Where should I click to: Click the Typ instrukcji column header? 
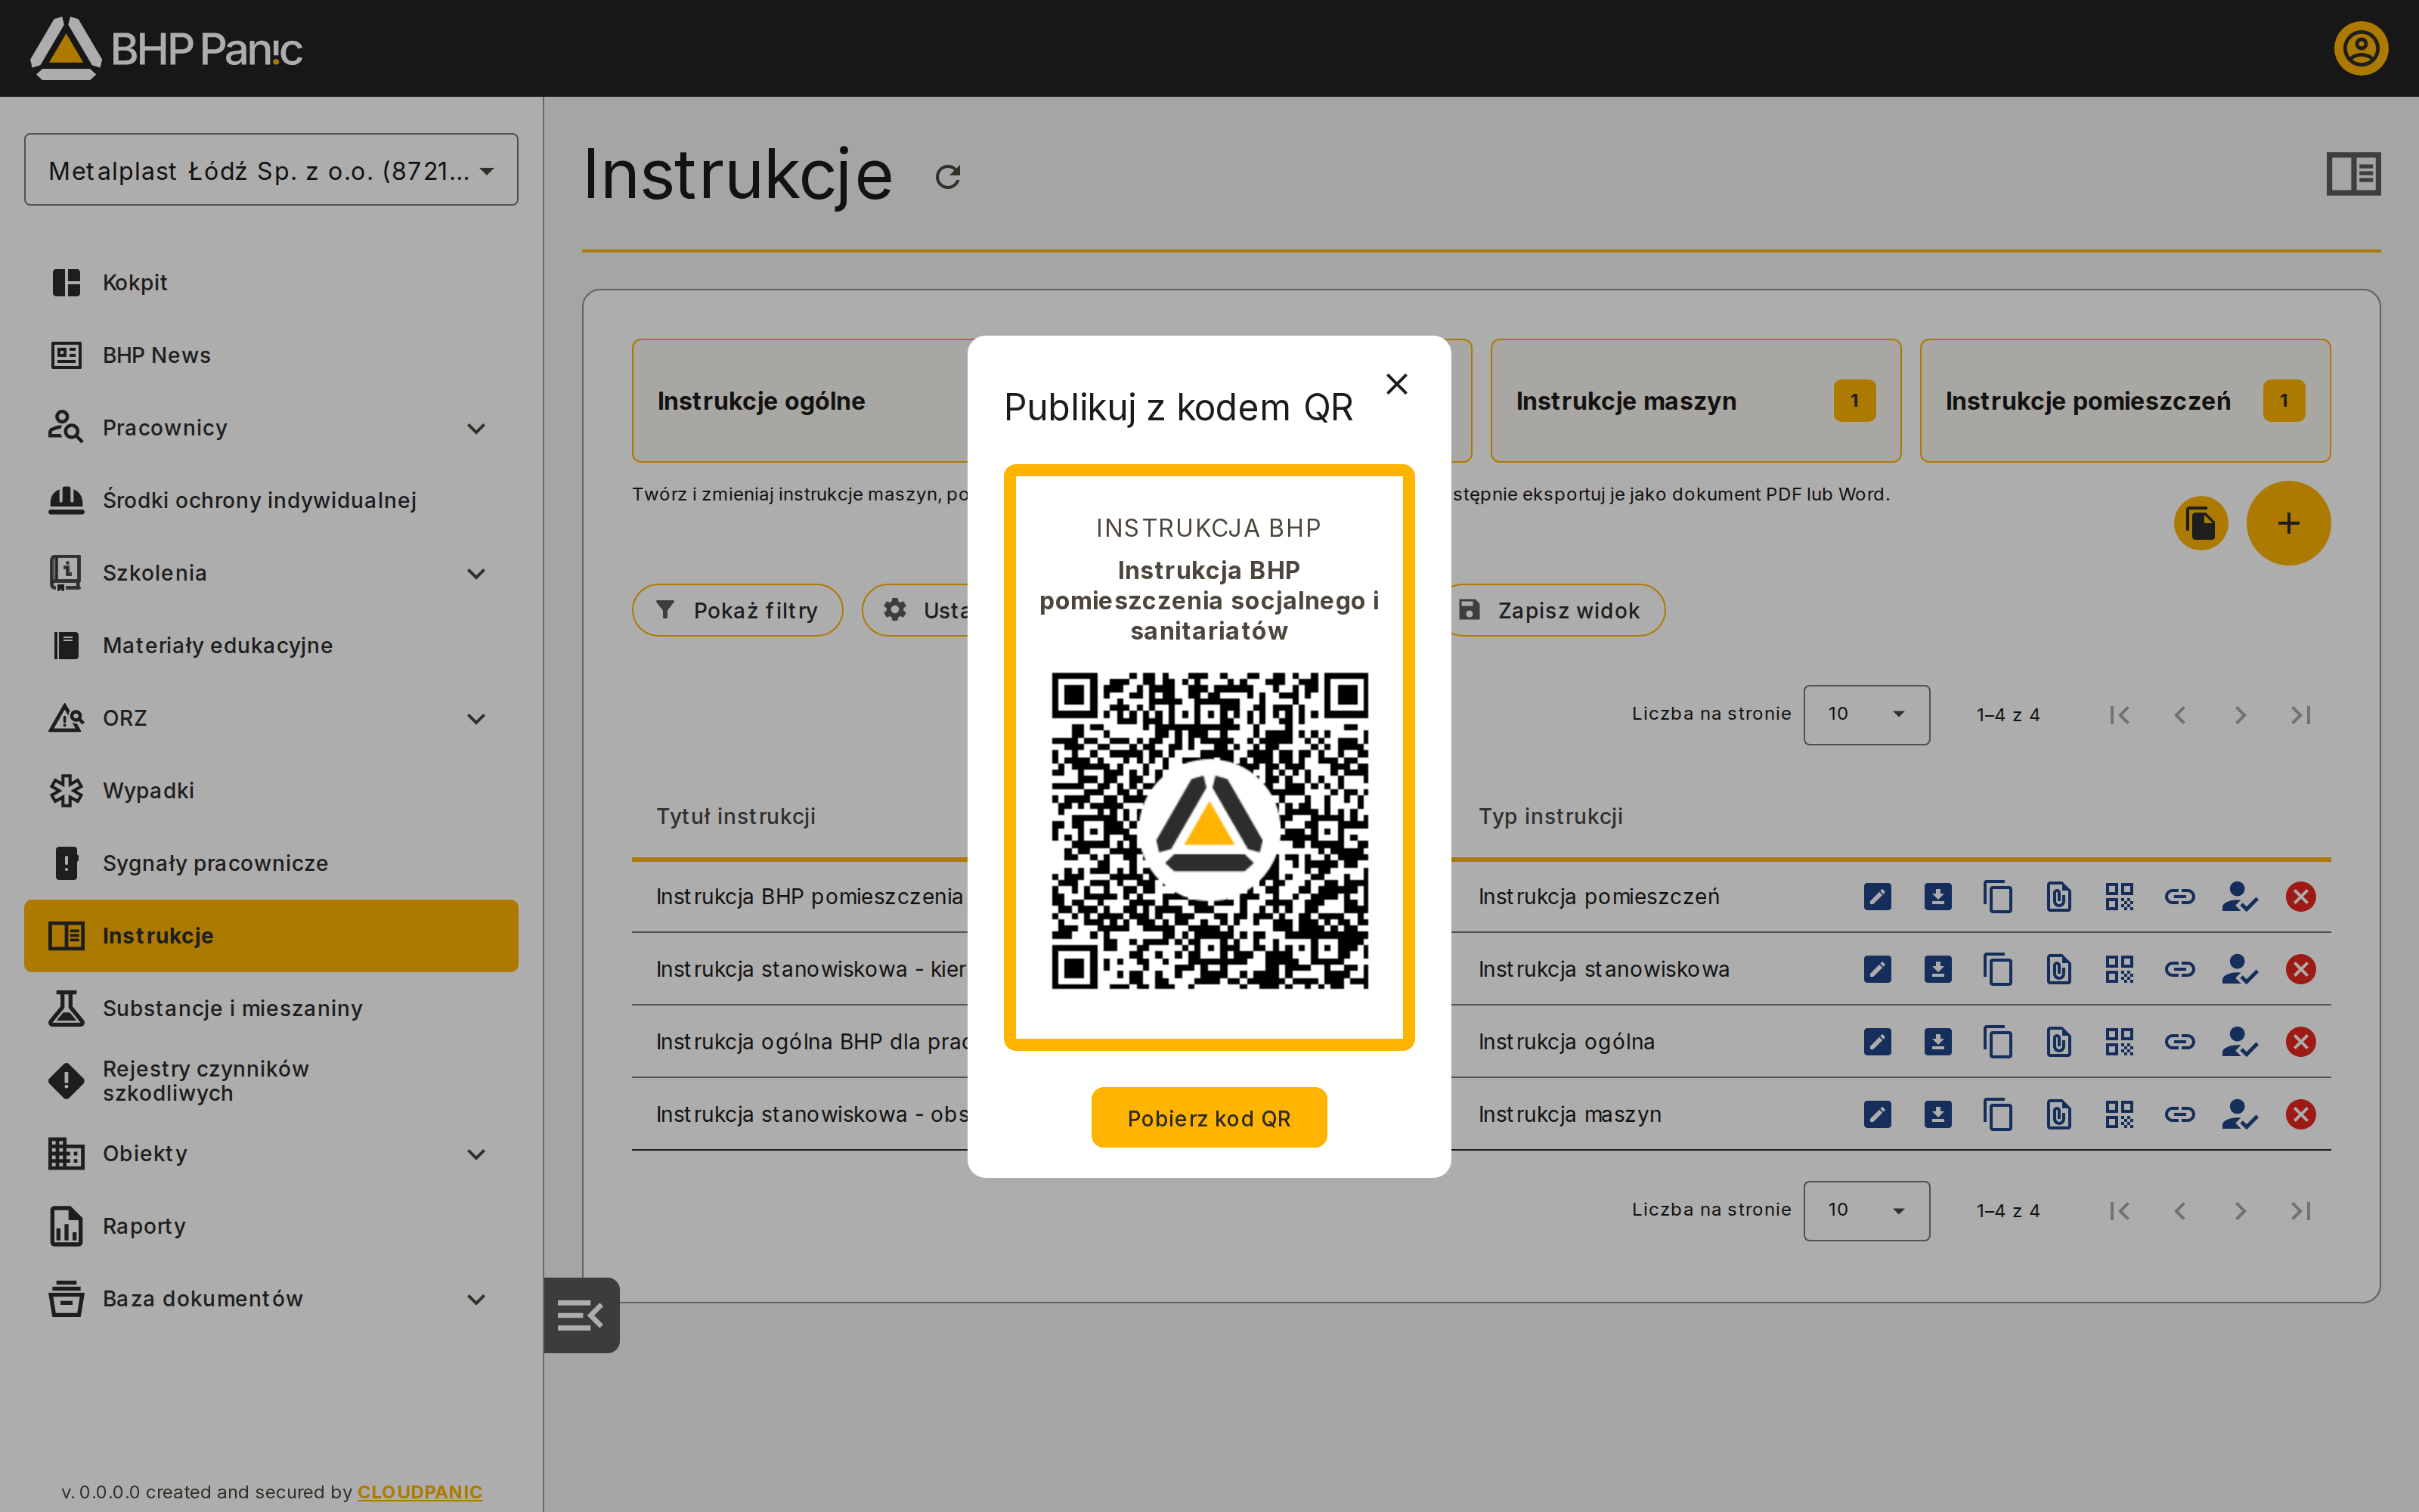tap(1550, 817)
